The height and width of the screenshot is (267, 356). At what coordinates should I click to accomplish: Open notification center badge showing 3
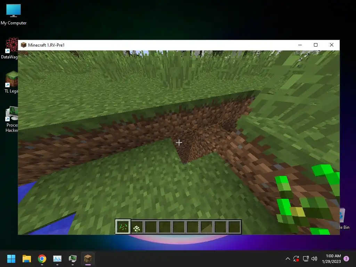(346, 259)
